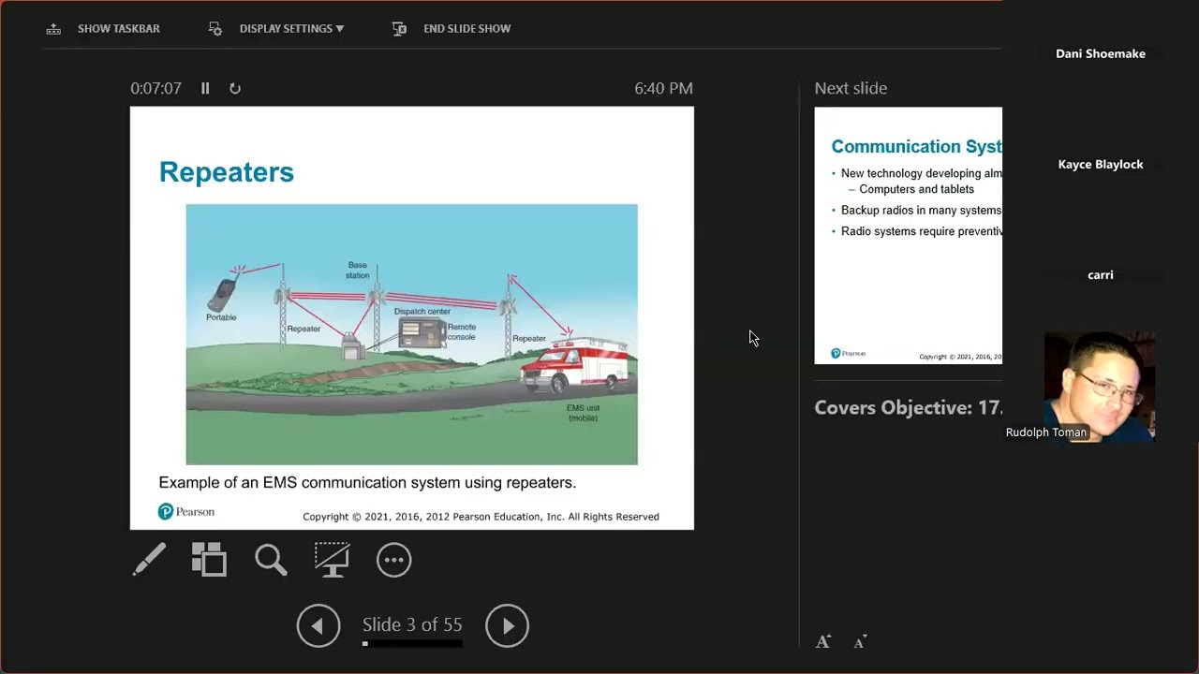The image size is (1199, 674).
Task: Click the current Repeaters slide
Action: [412, 318]
